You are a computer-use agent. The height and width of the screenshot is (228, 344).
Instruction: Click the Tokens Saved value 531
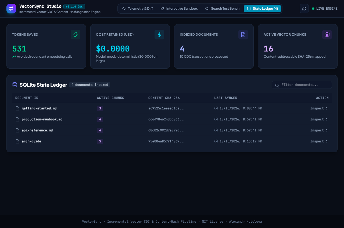(x=19, y=49)
